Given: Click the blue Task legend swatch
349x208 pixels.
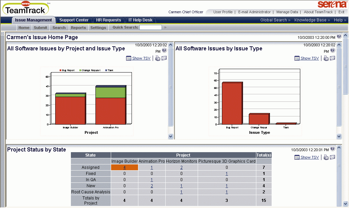Looking at the screenshot, I should point(106,70).
